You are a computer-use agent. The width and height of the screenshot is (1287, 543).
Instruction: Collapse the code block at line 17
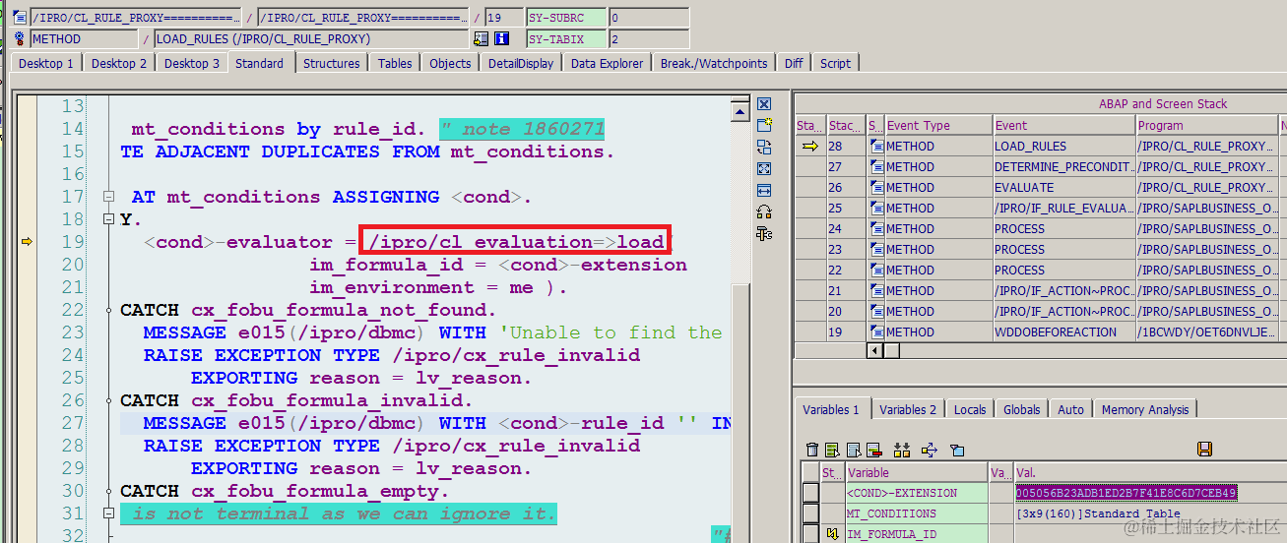coord(108,198)
